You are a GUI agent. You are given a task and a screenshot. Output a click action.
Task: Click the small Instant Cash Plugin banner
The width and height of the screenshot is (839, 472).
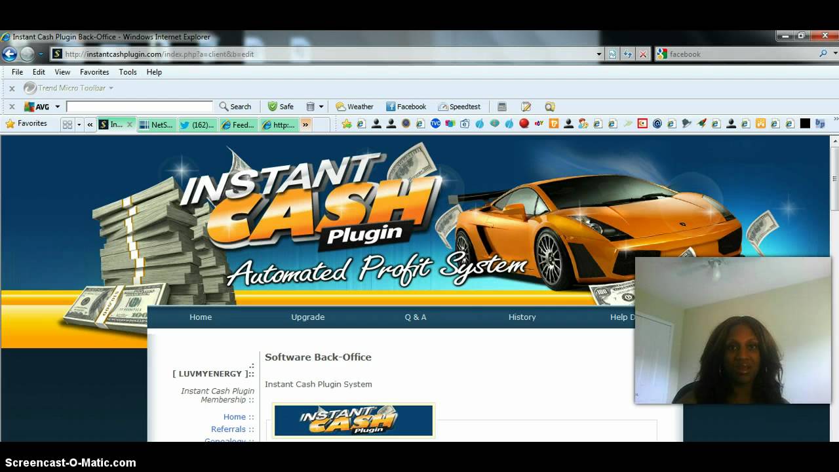(x=353, y=420)
